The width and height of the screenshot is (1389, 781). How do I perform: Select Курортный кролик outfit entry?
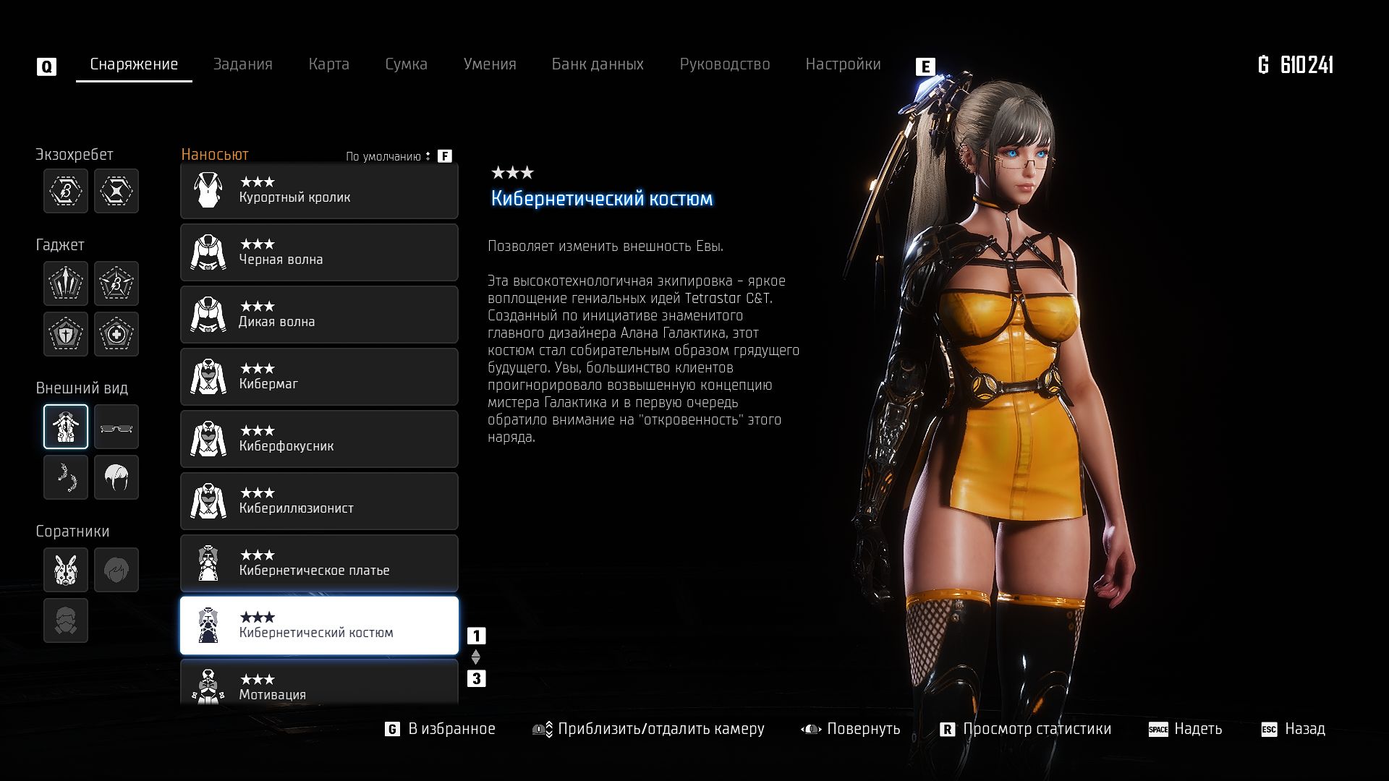tap(319, 190)
